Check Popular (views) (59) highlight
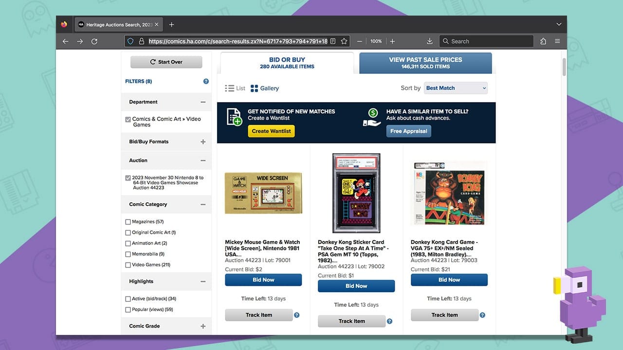The image size is (623, 350). 128,310
